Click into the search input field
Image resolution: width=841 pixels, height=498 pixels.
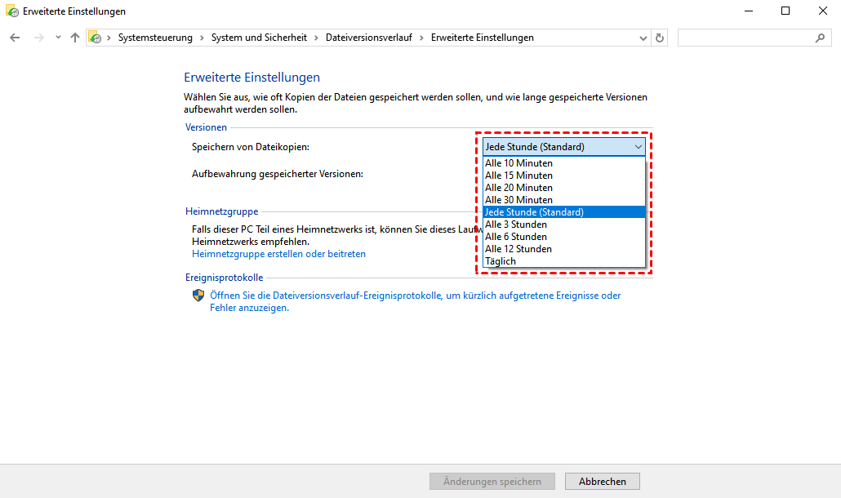pyautogui.click(x=745, y=38)
